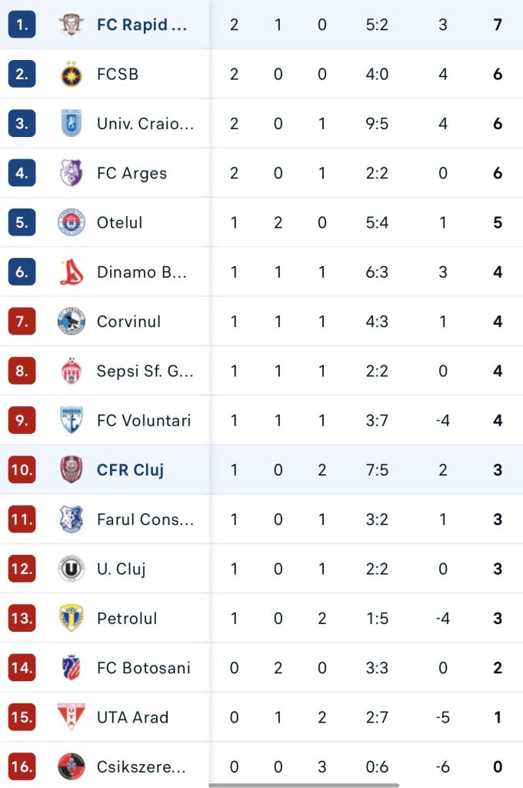Screen dimensions: 523x788
Task: Click the U. Cluj black U logo
Action: 71,569
